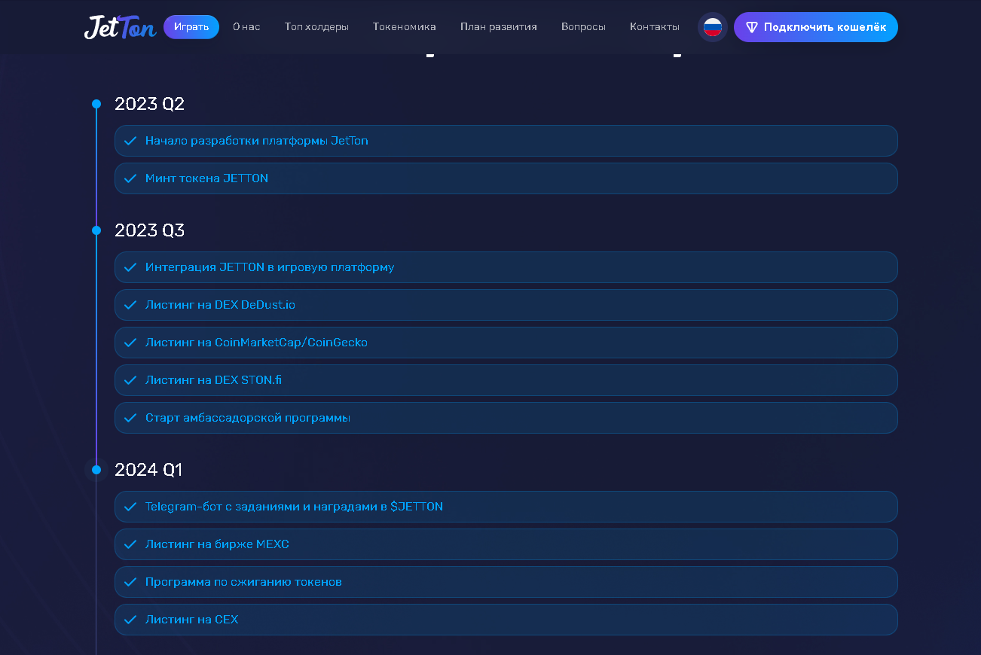The width and height of the screenshot is (981, 655).
Task: Click checkmark beside "Начало разработки платформы JetTon"
Action: [x=130, y=141]
